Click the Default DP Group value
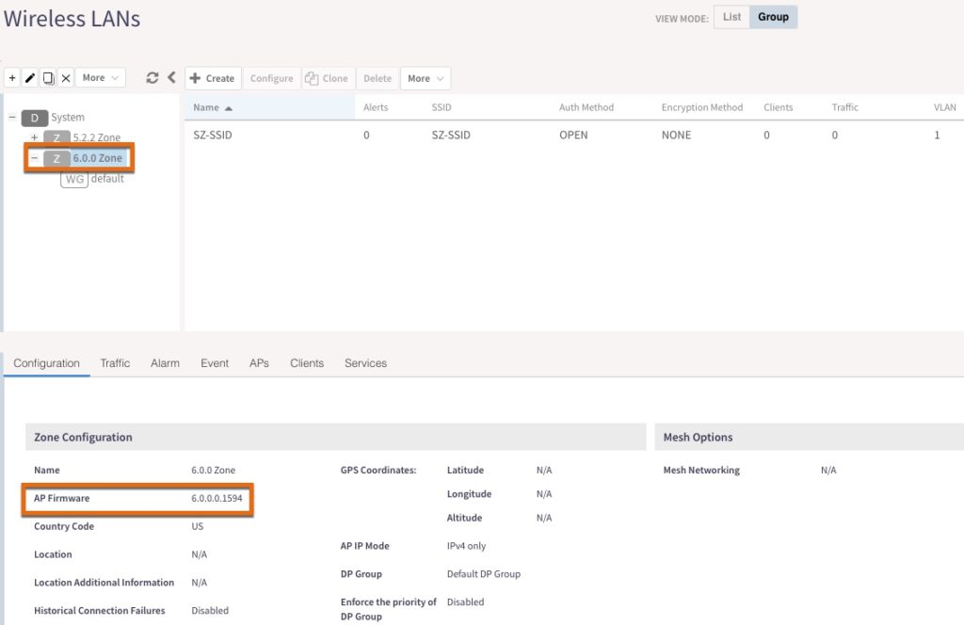This screenshot has height=625, width=964. [484, 574]
